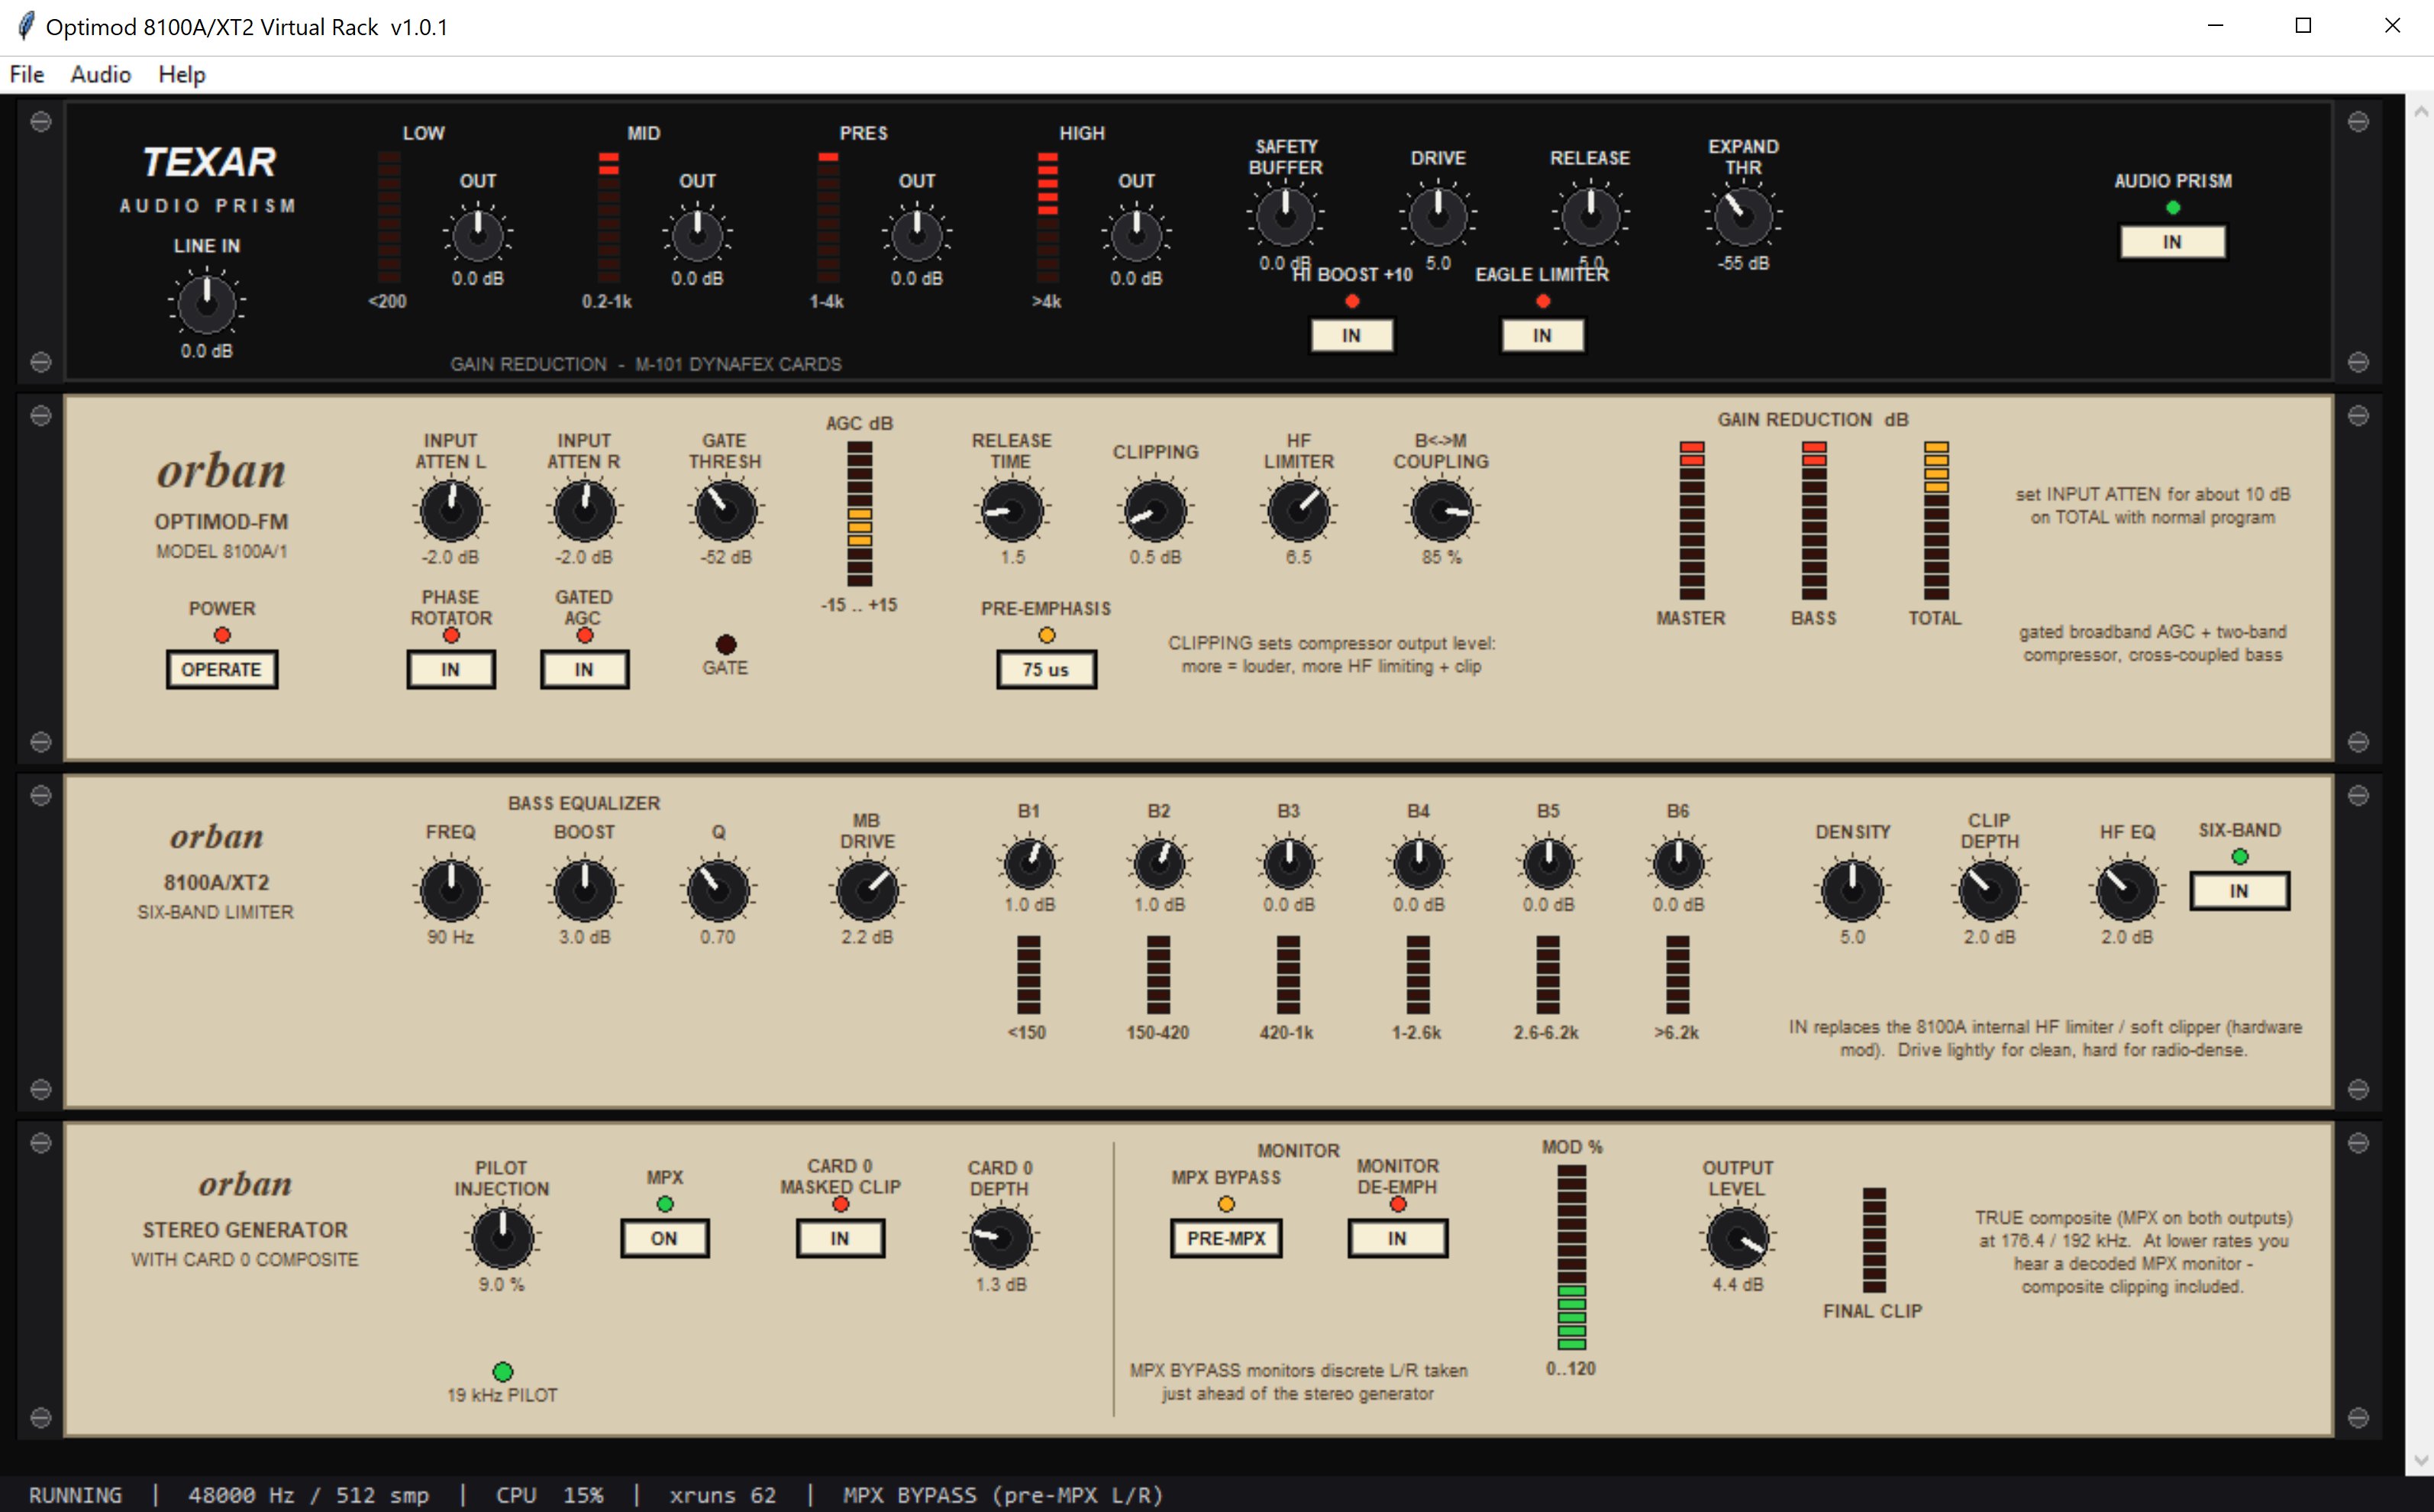Click the GATE indicator LED

tap(726, 644)
